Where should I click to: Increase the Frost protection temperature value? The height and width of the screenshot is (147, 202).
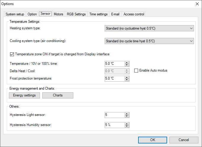127,77
